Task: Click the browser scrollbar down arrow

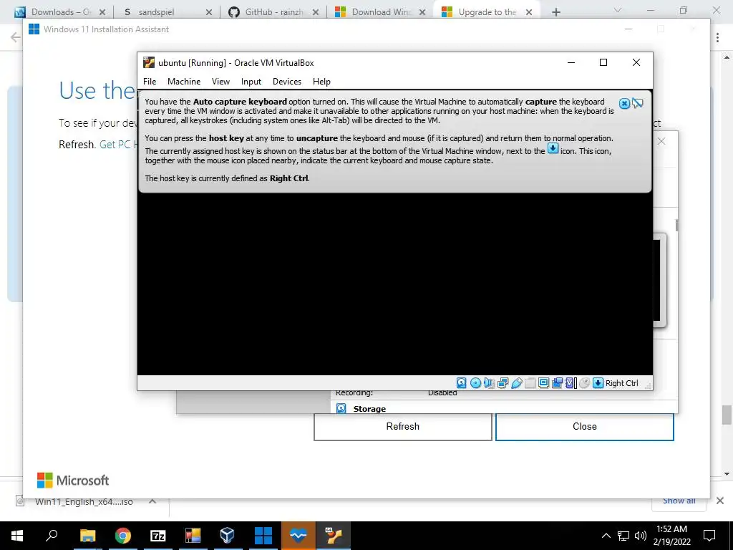Action: tap(727, 474)
